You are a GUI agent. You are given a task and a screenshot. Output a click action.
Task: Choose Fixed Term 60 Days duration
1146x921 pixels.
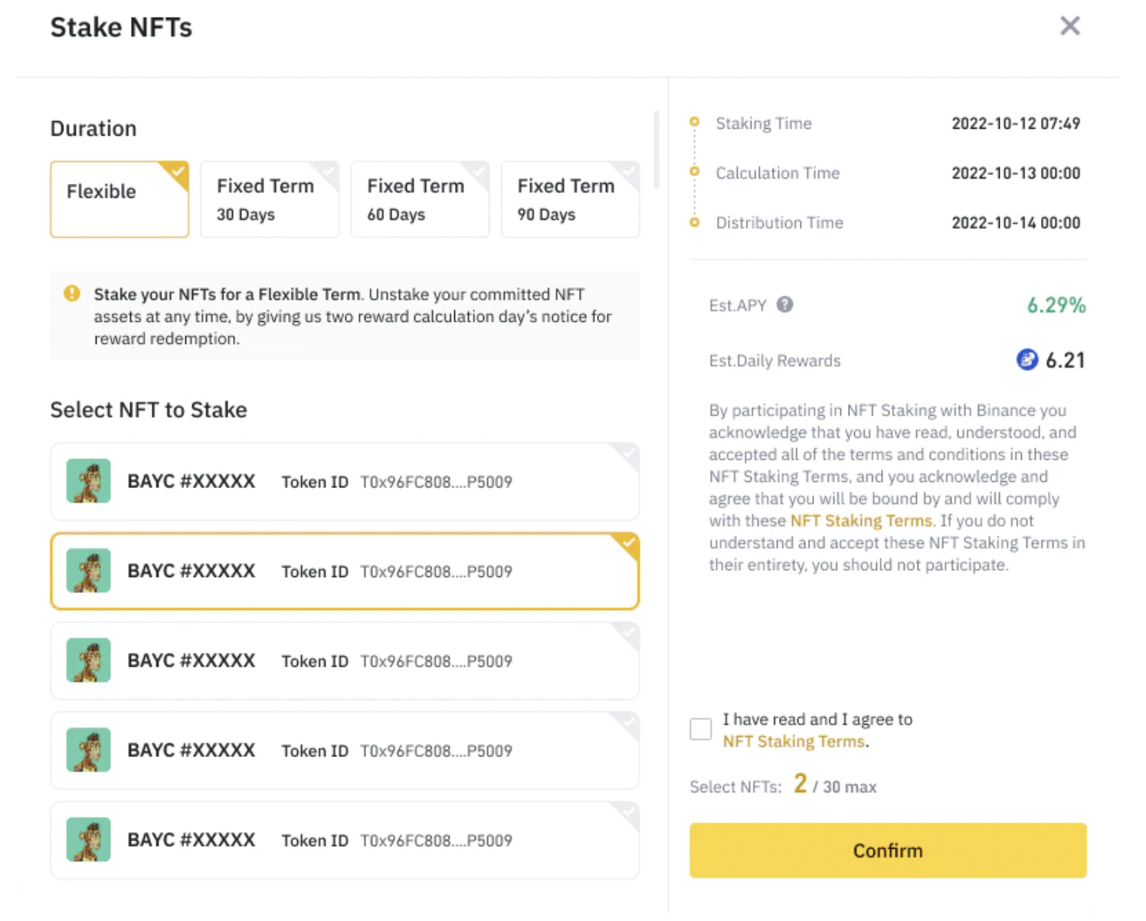tap(420, 199)
